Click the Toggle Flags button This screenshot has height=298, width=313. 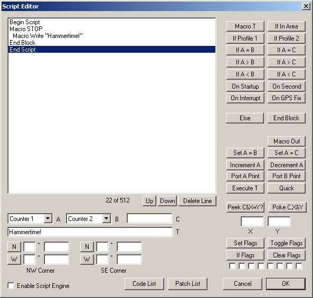[x=287, y=243]
